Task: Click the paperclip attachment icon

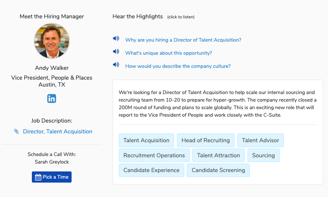Action: [x=16, y=131]
